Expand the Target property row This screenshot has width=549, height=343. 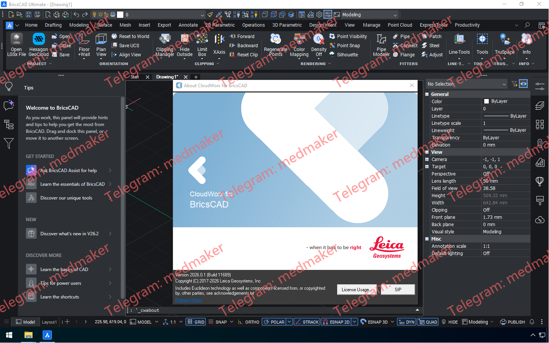[x=427, y=167]
